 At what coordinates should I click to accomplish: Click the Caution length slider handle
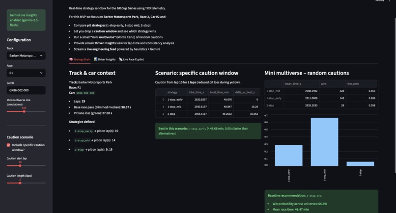(20, 183)
